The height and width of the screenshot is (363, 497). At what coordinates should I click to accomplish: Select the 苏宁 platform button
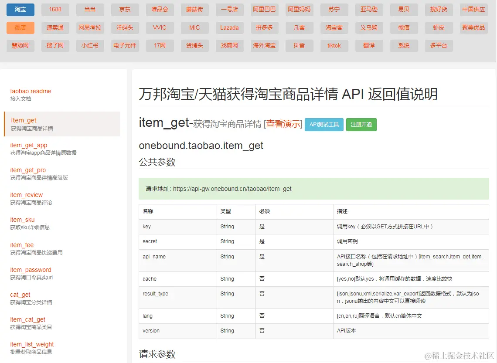tap(334, 10)
